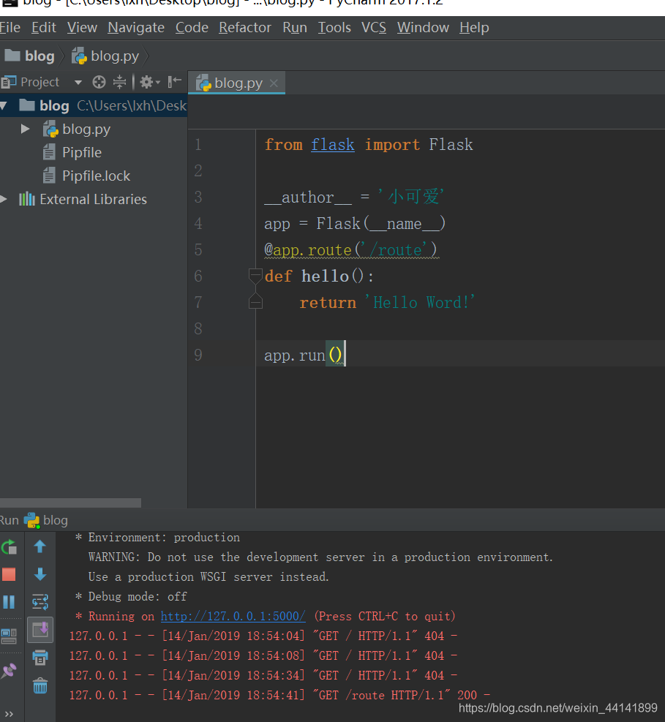Open the Code menu
Screen dimensions: 665x722
point(192,28)
